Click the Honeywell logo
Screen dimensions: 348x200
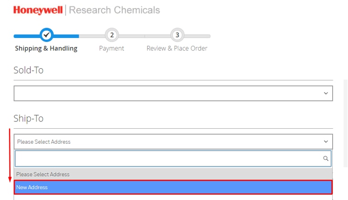38,10
